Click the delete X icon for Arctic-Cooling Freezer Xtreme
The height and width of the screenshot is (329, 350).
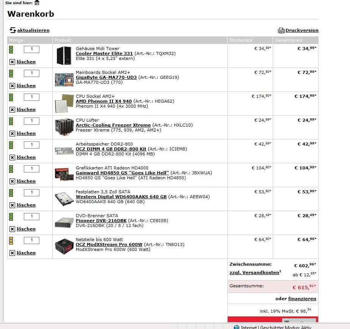pyautogui.click(x=12, y=133)
